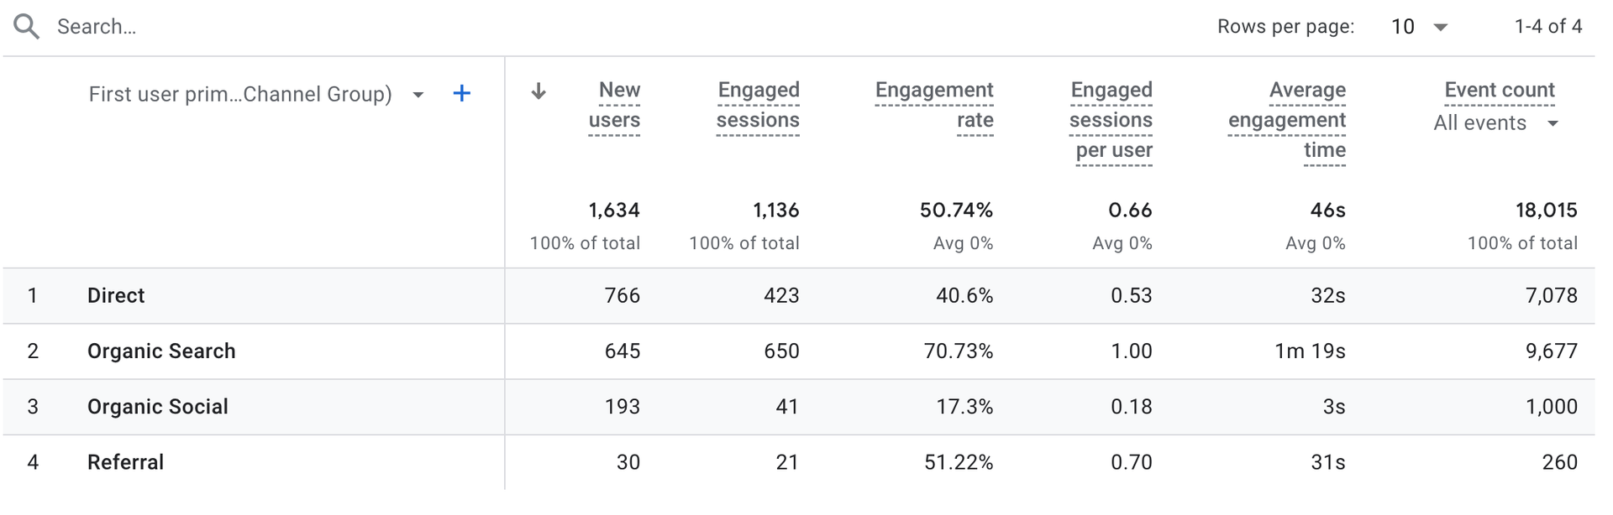Click the 9,677 event count cell
Viewport: 1613px width, 515px height.
(1551, 351)
